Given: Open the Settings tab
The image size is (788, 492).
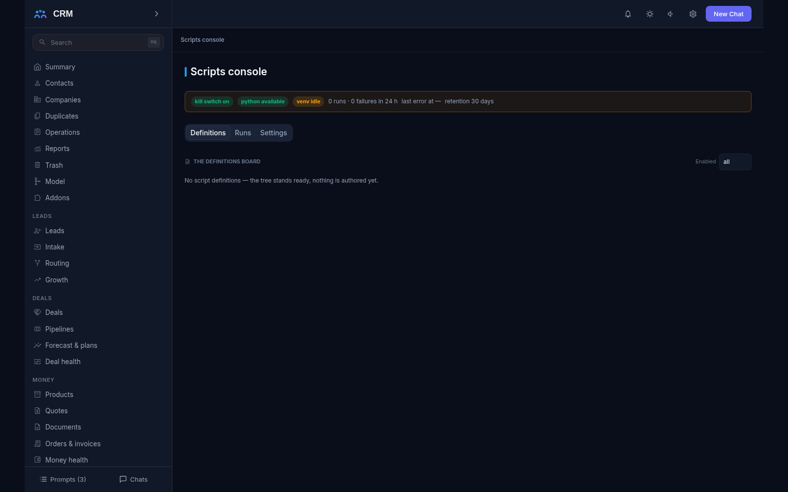Looking at the screenshot, I should tap(273, 133).
